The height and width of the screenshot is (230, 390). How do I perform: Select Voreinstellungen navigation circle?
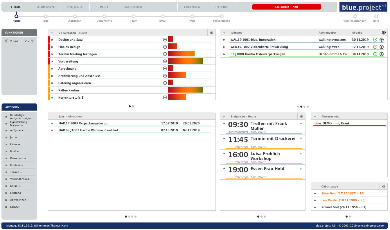(x=355, y=16)
